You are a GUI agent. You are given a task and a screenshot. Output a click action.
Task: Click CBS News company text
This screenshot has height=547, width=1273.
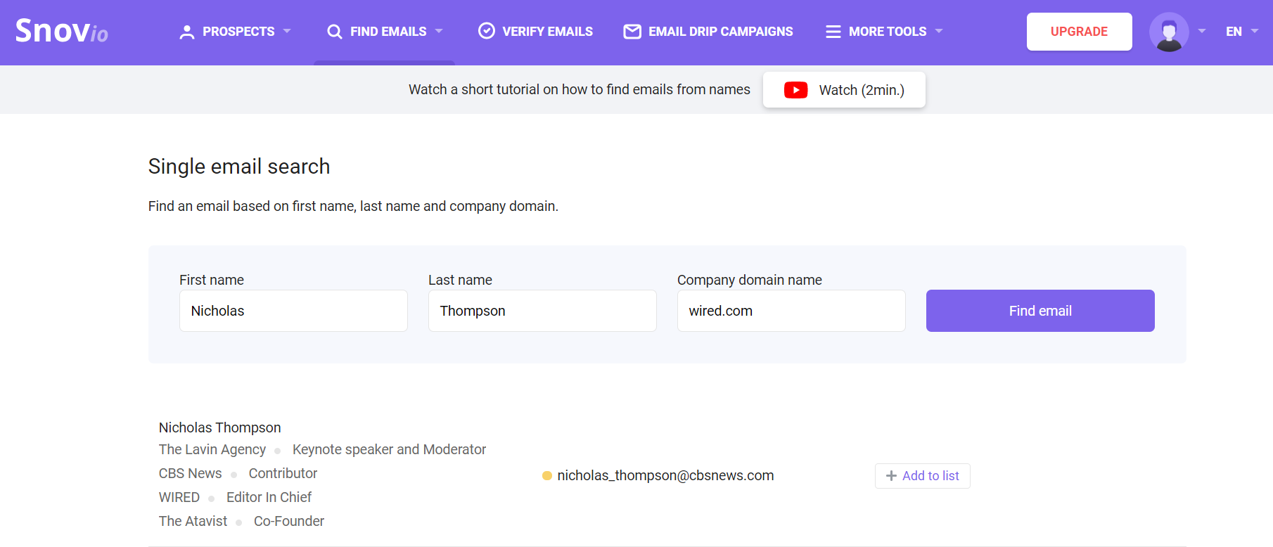click(x=190, y=473)
